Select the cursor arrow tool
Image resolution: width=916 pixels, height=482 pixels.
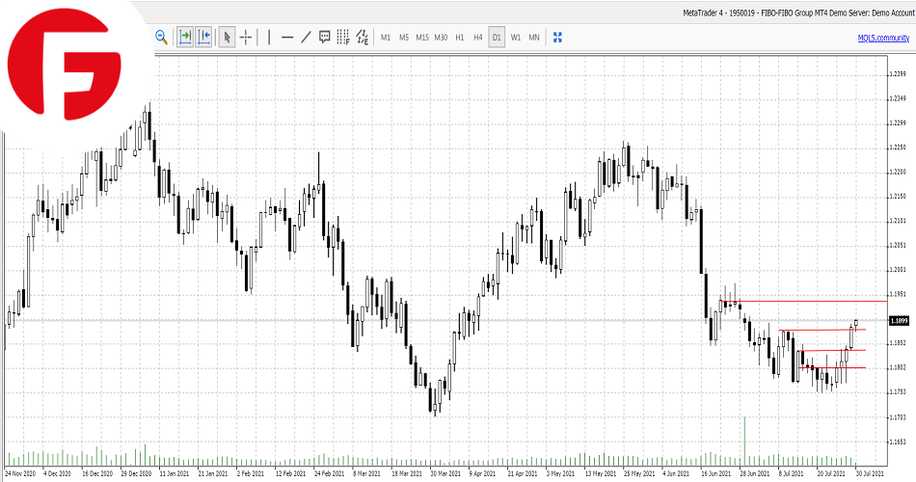(227, 38)
